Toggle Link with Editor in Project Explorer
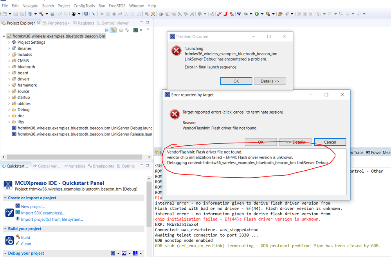The width and height of the screenshot is (391, 257). (113, 30)
